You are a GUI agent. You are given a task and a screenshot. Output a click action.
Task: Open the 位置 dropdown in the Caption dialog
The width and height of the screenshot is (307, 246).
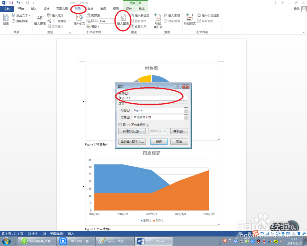click(186, 117)
